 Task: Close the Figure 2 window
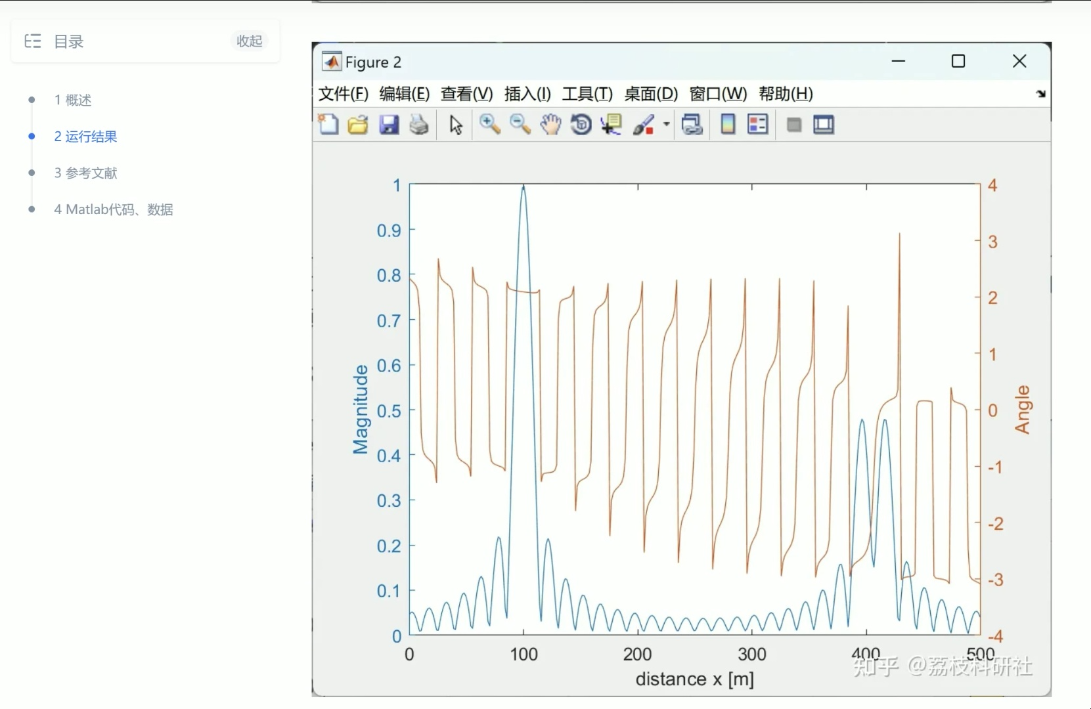tap(1019, 61)
